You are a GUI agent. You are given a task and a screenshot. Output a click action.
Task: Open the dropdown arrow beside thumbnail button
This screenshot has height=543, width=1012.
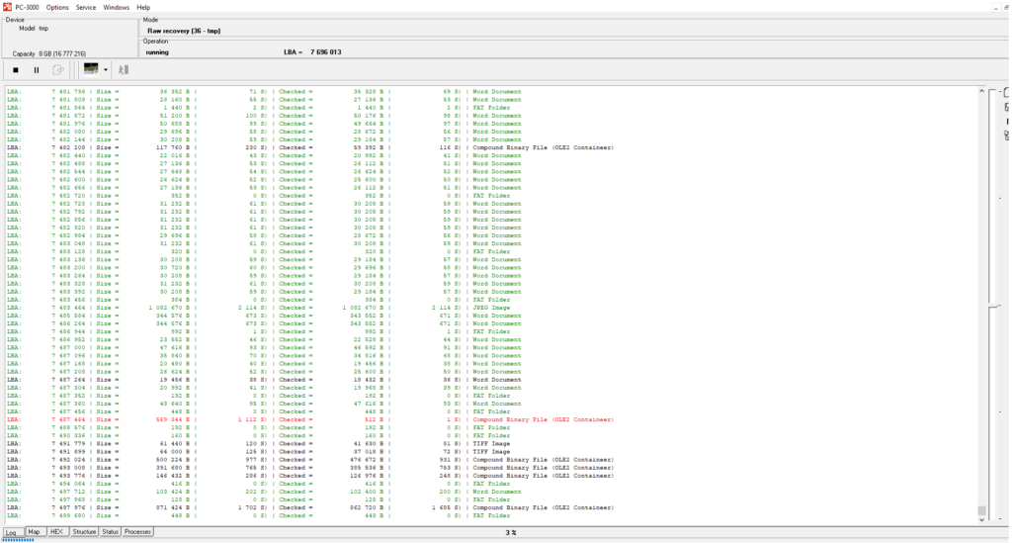tap(106, 70)
